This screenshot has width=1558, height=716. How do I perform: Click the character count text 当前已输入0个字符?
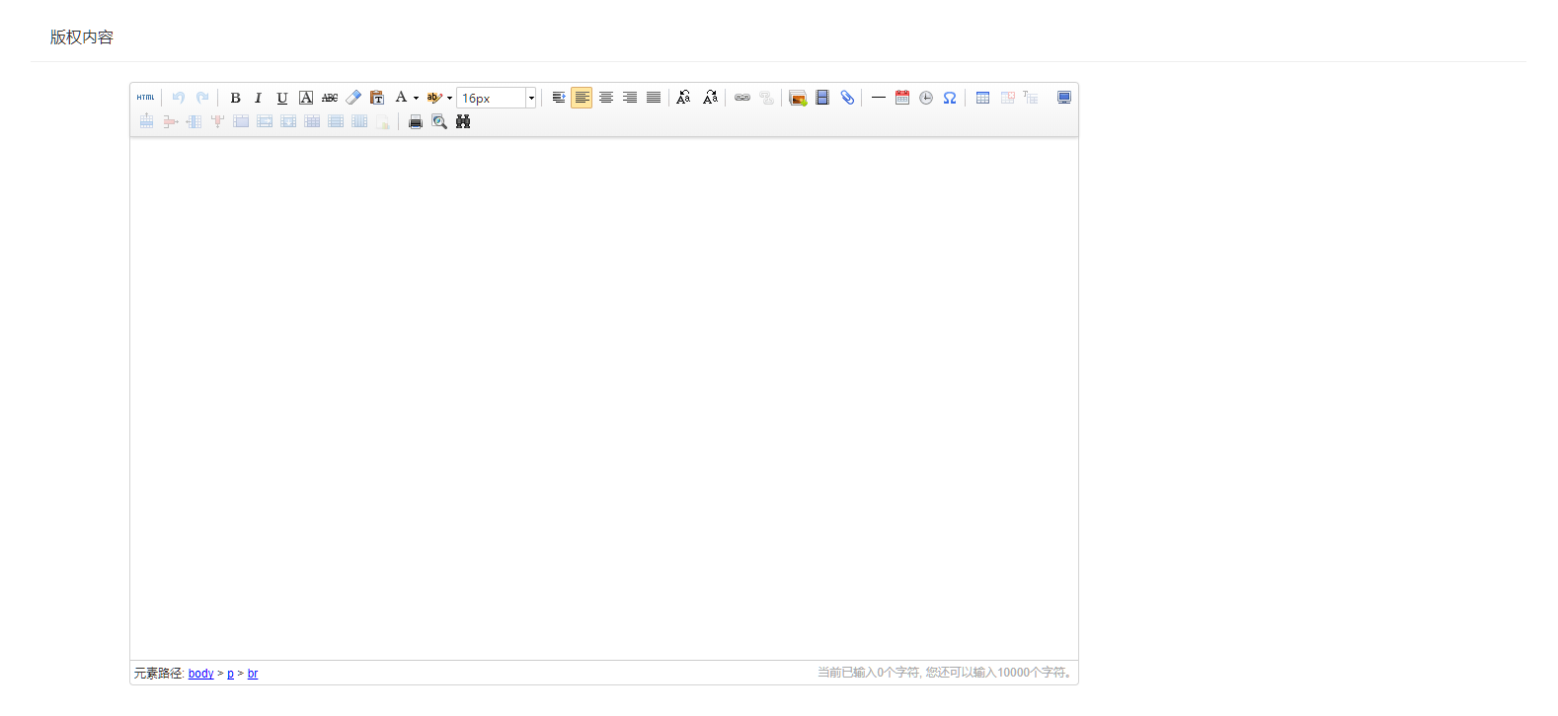point(869,673)
